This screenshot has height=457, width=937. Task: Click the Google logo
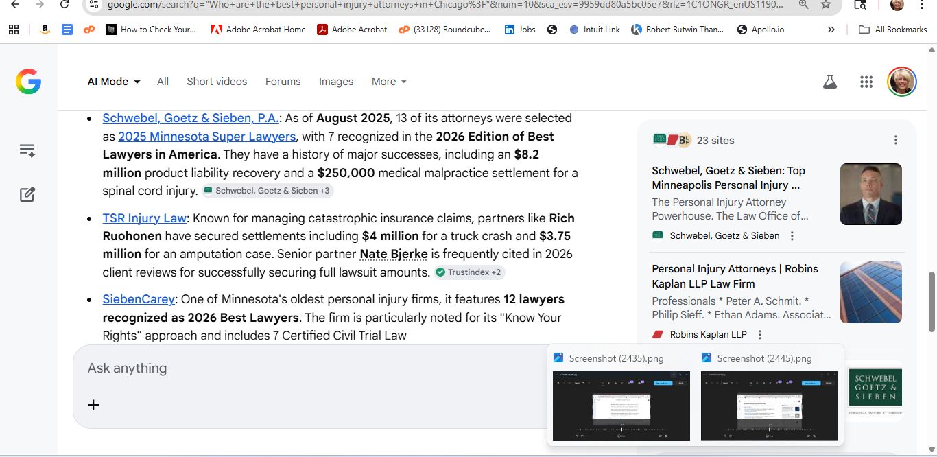(x=28, y=82)
